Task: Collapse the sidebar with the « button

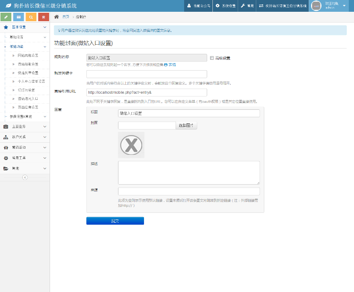Action: [25, 177]
